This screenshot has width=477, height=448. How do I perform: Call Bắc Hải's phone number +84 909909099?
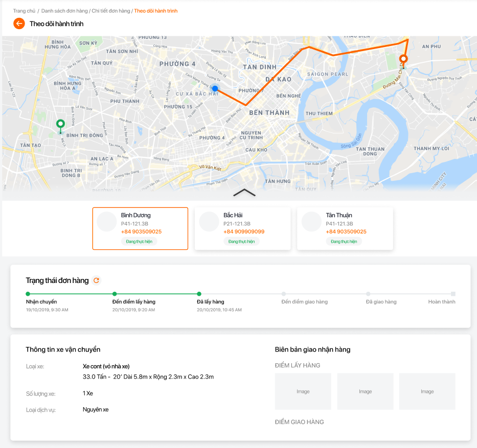244,231
